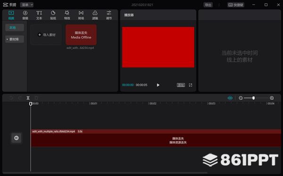The height and width of the screenshot is (176, 283).
Task: Click the timeline zoom-in icon
Action: click(x=272, y=98)
